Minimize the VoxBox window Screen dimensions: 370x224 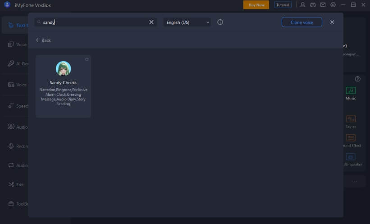(x=343, y=5)
